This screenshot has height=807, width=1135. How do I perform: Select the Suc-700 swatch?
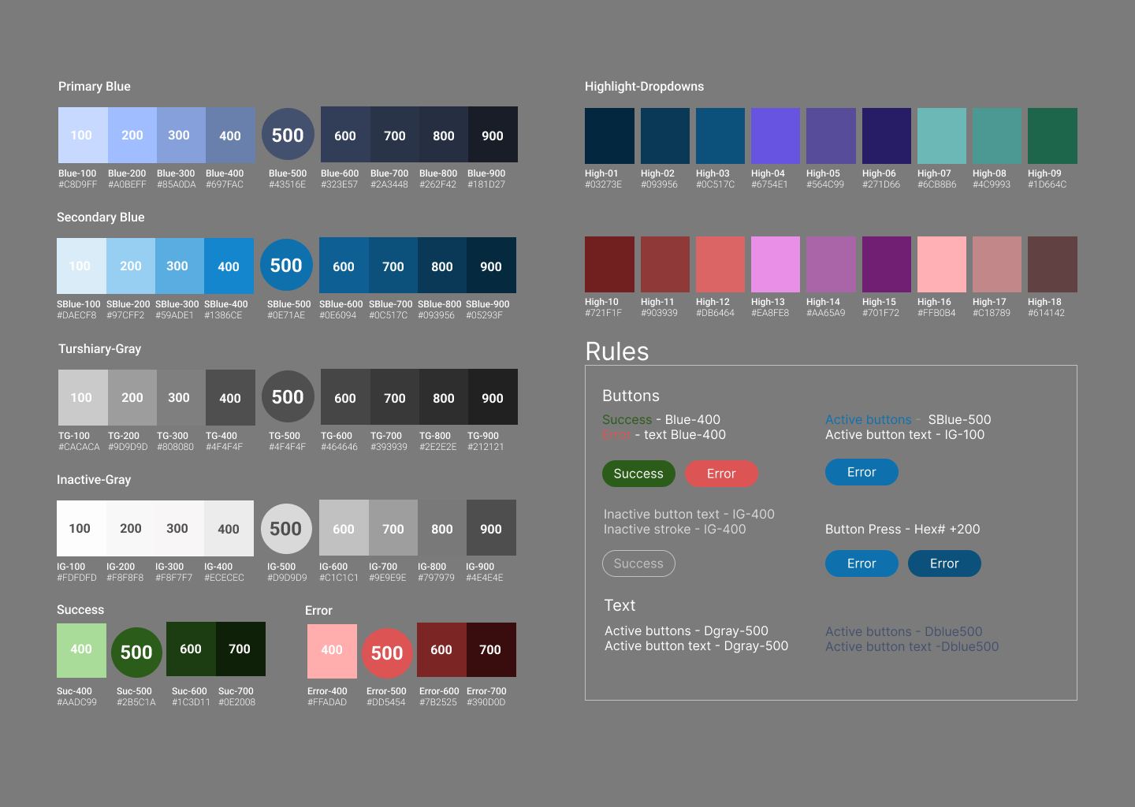point(240,649)
